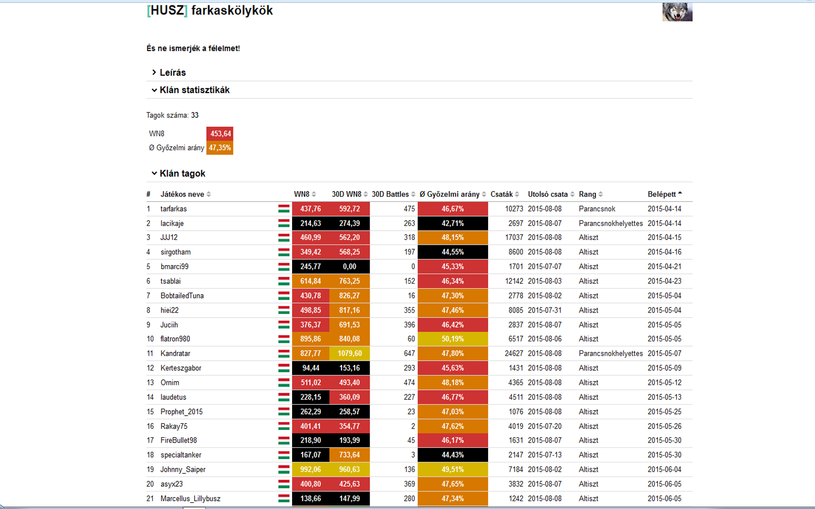
Task: Collapse the Klán statisztikák section
Action: coord(190,90)
